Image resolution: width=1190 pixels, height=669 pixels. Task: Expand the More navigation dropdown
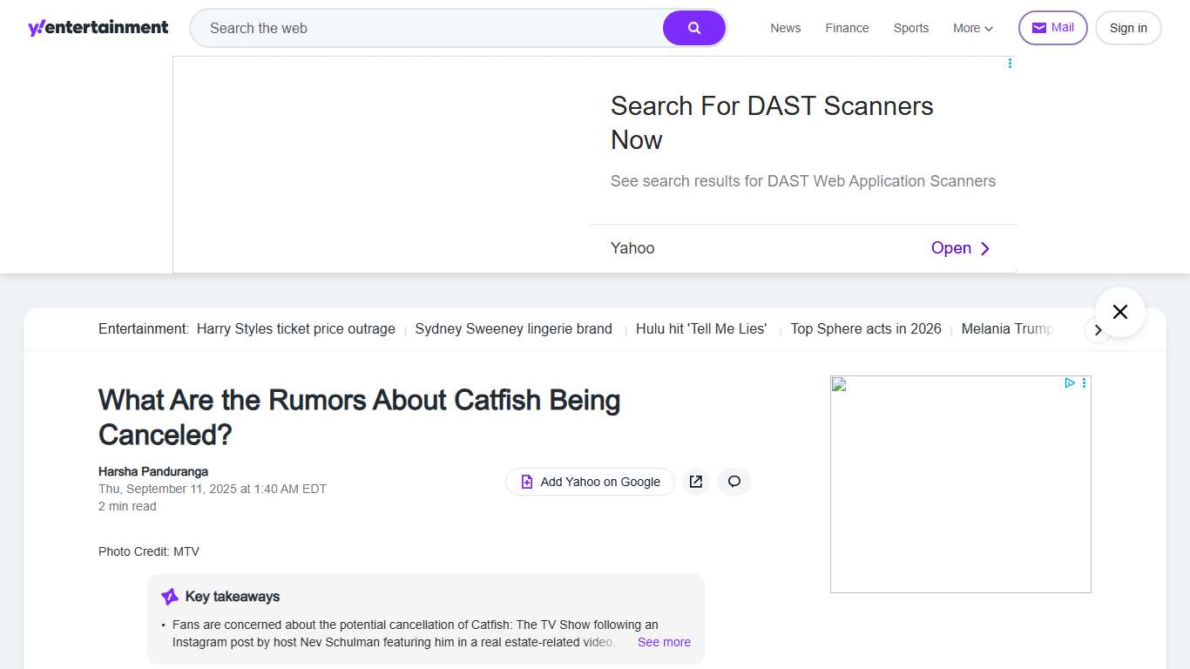coord(972,28)
